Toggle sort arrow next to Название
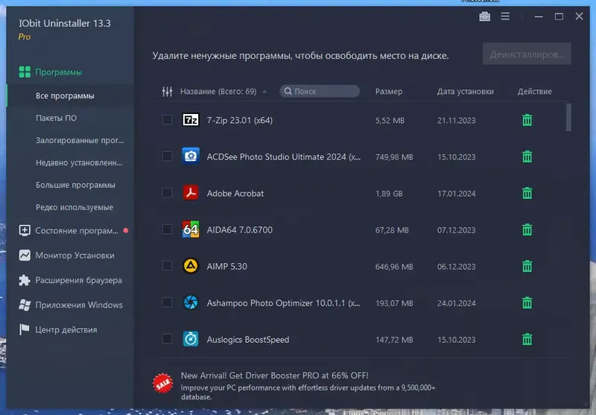Screen dimensions: 596x415 click(x=264, y=92)
